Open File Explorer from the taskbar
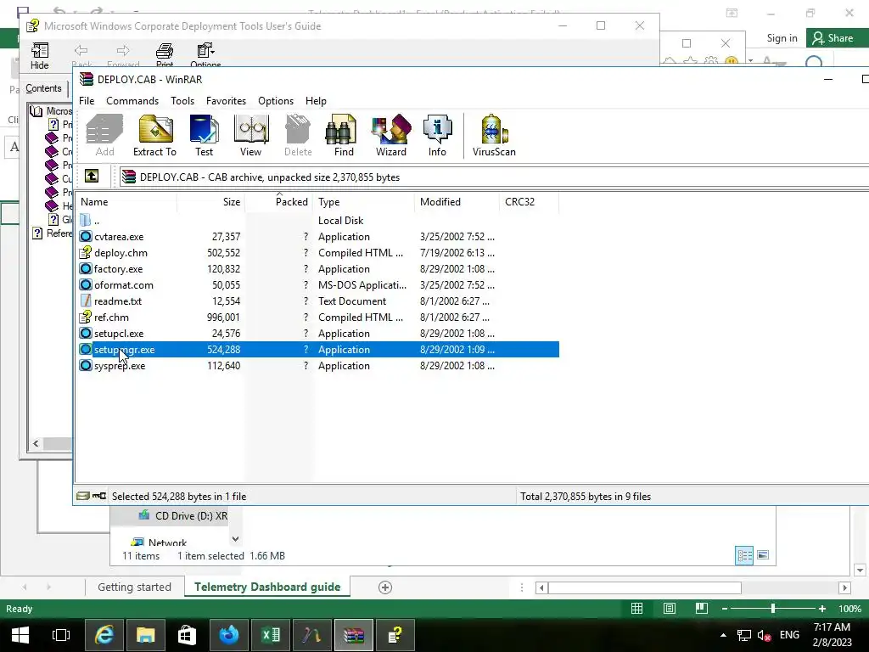Screen dimensions: 869x652 (146, 635)
